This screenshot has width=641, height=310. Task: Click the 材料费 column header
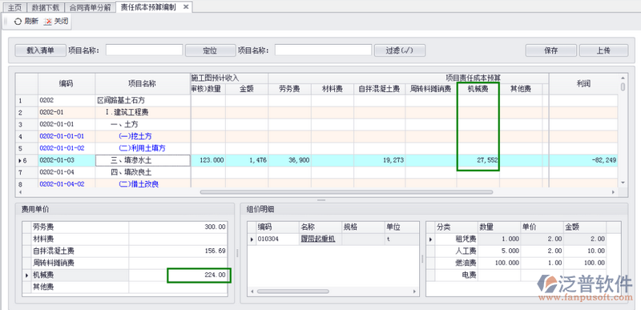coord(333,89)
